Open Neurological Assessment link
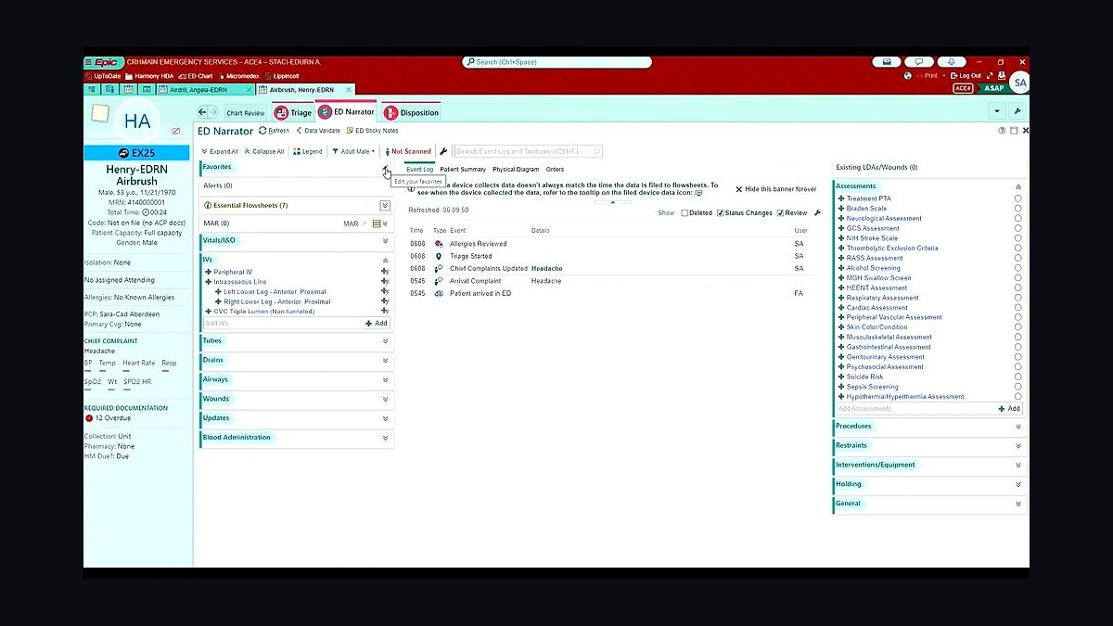This screenshot has height=626, width=1113. click(x=884, y=219)
